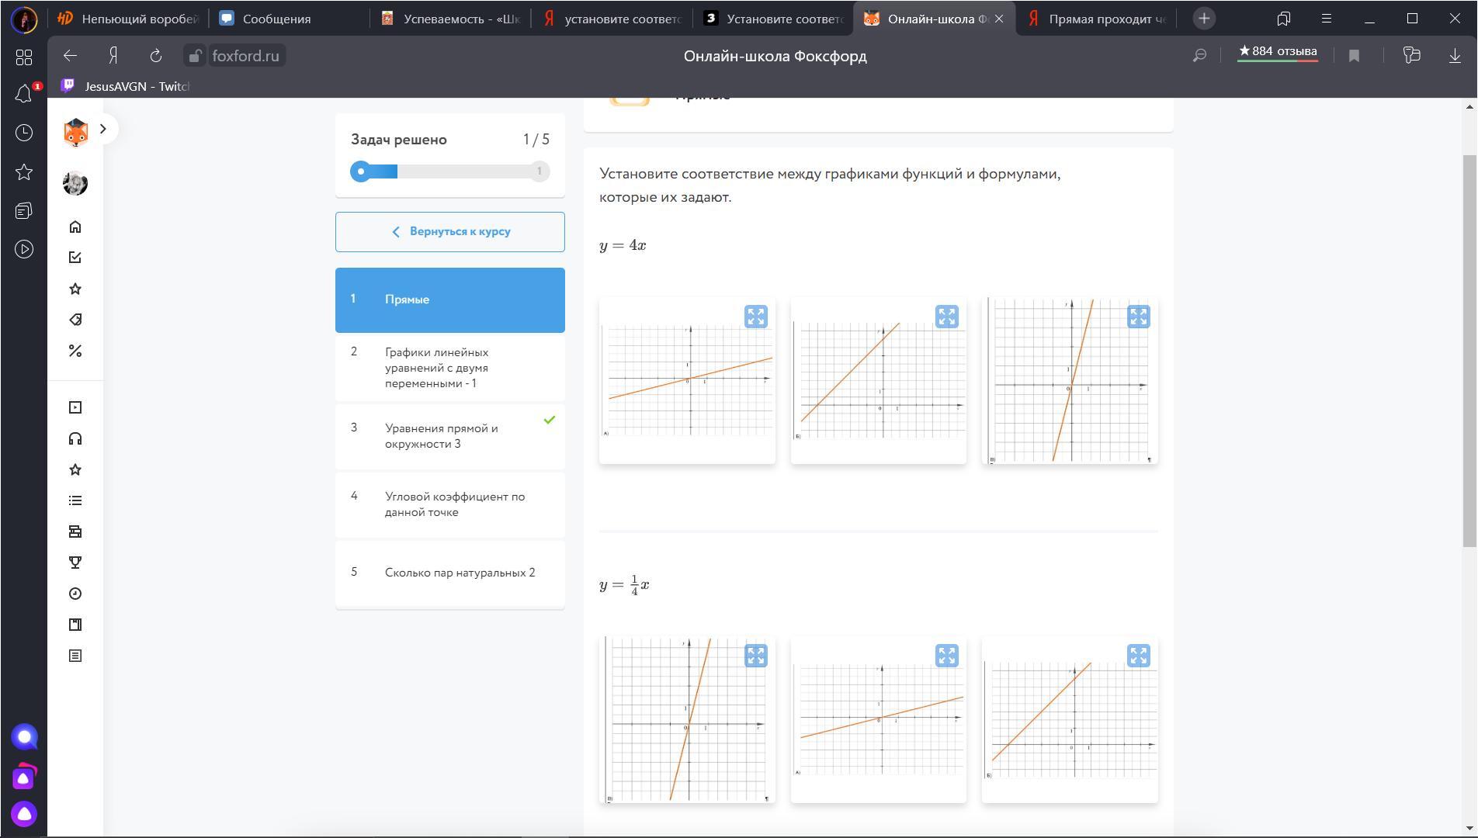This screenshot has height=838, width=1478.
Task: Open notifications bell in browser sidebar
Action: (24, 94)
